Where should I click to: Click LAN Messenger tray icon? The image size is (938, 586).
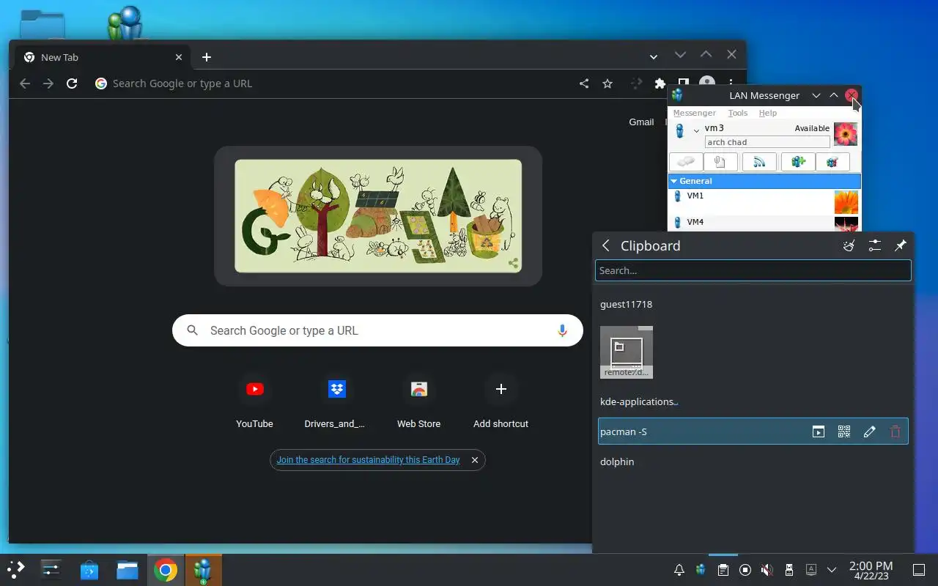[x=701, y=570]
